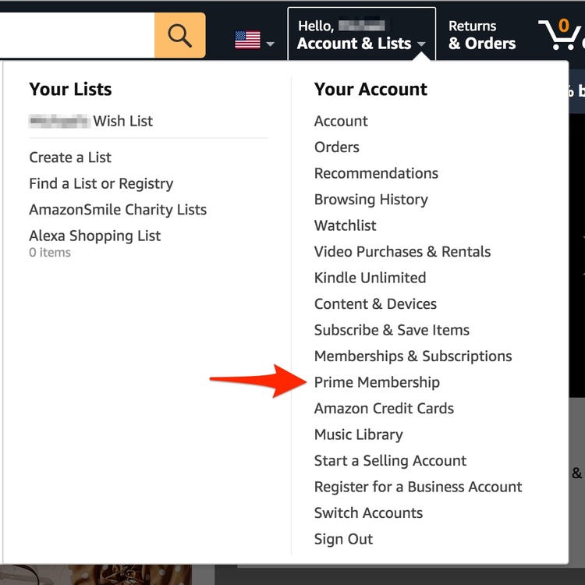
Task: Select Content & Devices
Action: (375, 304)
